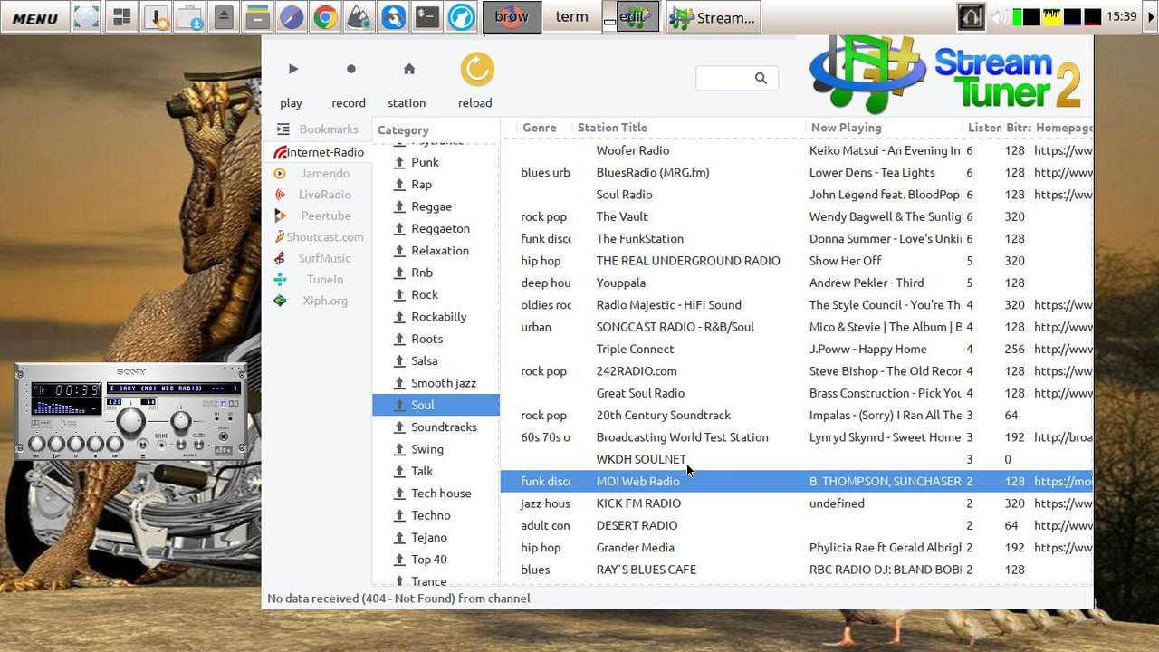This screenshot has height=652, width=1159.
Task: Select the Techno category
Action: point(436,515)
